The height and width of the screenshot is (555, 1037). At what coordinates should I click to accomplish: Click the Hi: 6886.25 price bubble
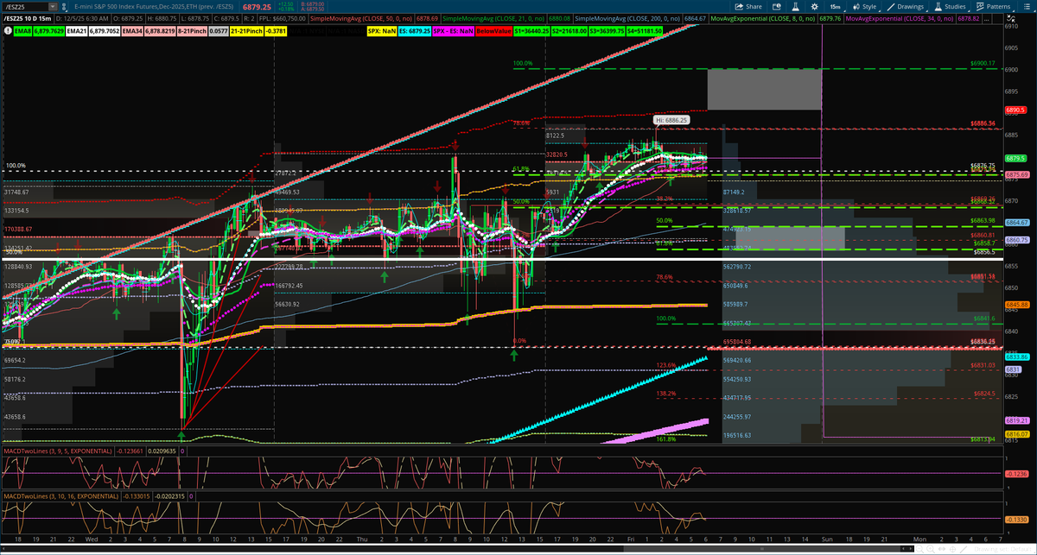tap(671, 121)
